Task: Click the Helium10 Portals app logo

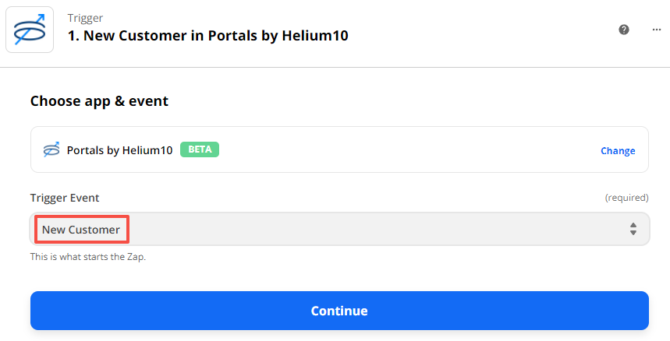Action: tap(30, 30)
